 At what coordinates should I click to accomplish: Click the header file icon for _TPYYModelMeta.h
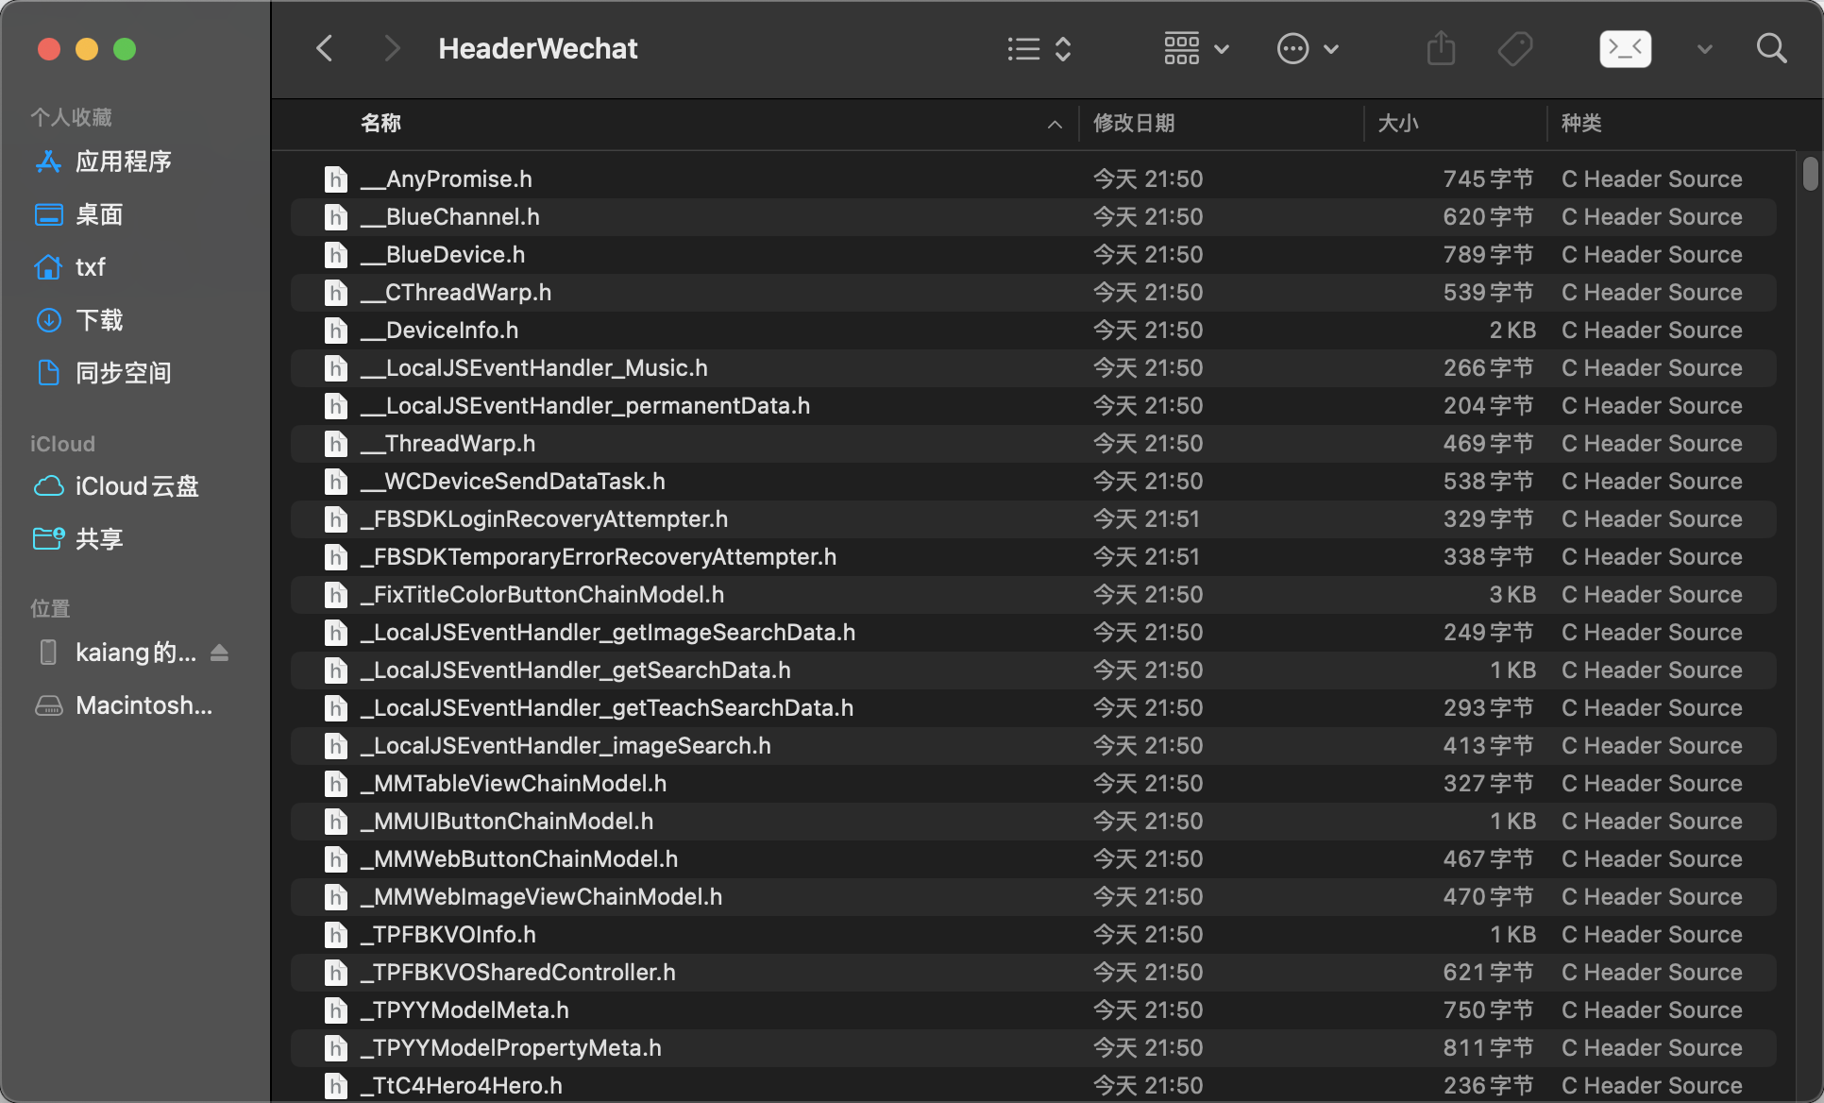tap(335, 1010)
